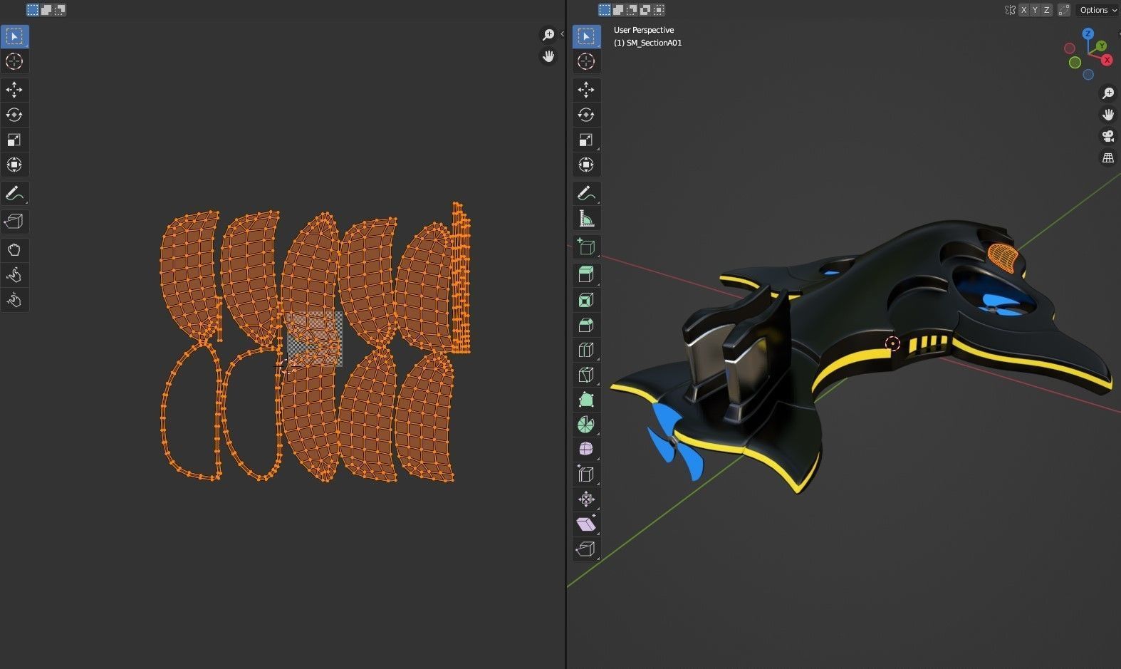This screenshot has height=669, width=1121.
Task: Select the Select Box tool in 3D viewport
Action: pos(586,36)
